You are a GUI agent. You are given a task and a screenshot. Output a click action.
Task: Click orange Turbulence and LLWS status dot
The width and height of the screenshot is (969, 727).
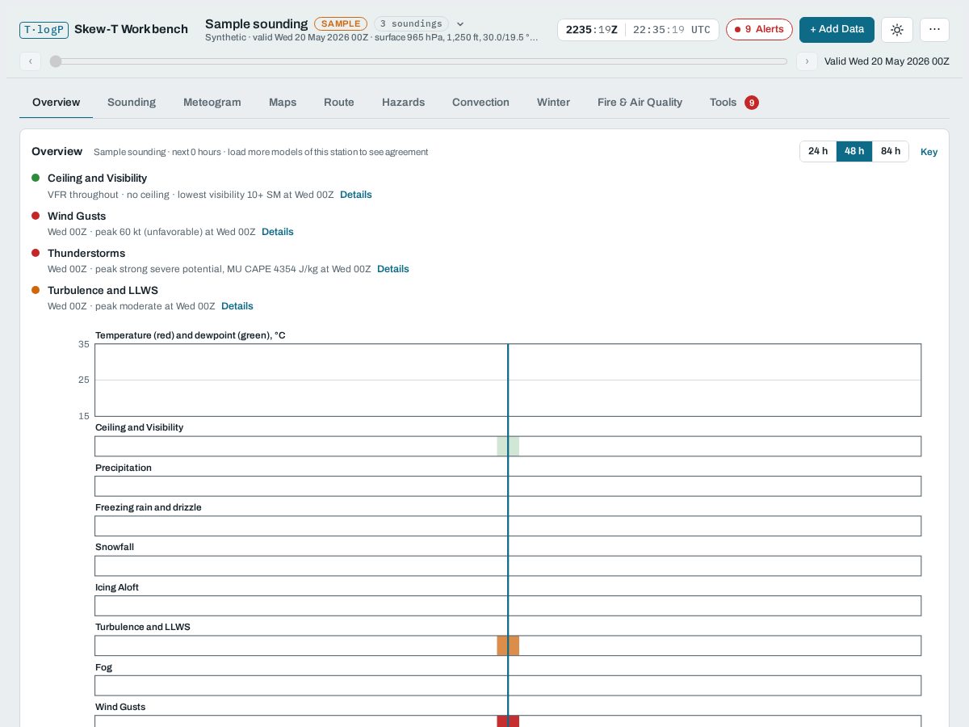[36, 290]
